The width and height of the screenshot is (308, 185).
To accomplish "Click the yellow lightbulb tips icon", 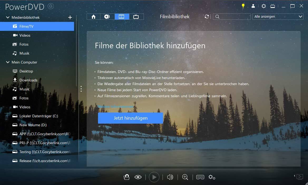I will (243, 6).
